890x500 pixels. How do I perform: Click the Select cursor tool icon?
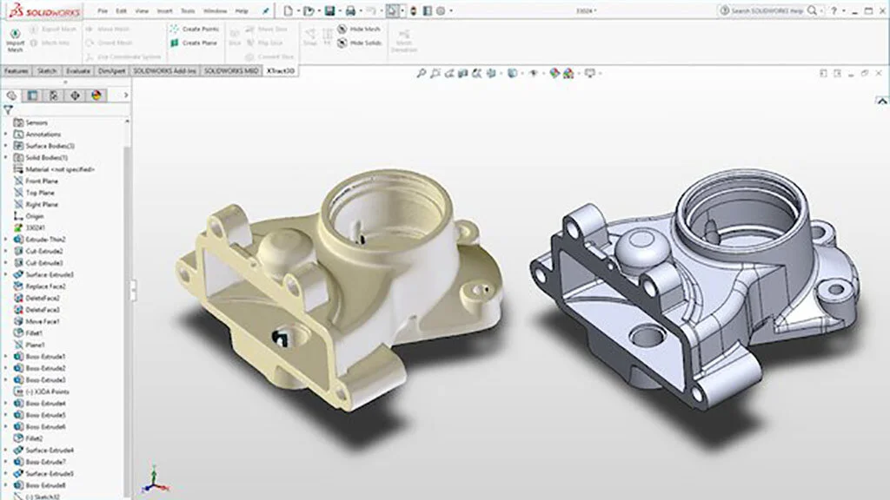[392, 10]
